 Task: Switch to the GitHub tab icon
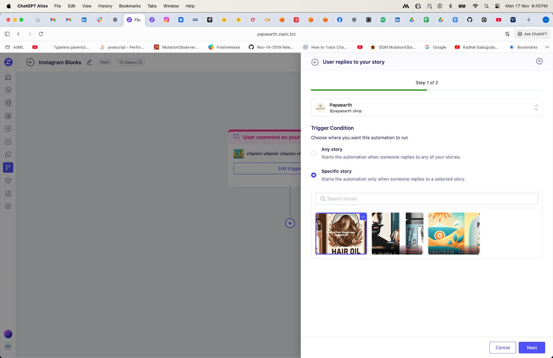(470, 20)
